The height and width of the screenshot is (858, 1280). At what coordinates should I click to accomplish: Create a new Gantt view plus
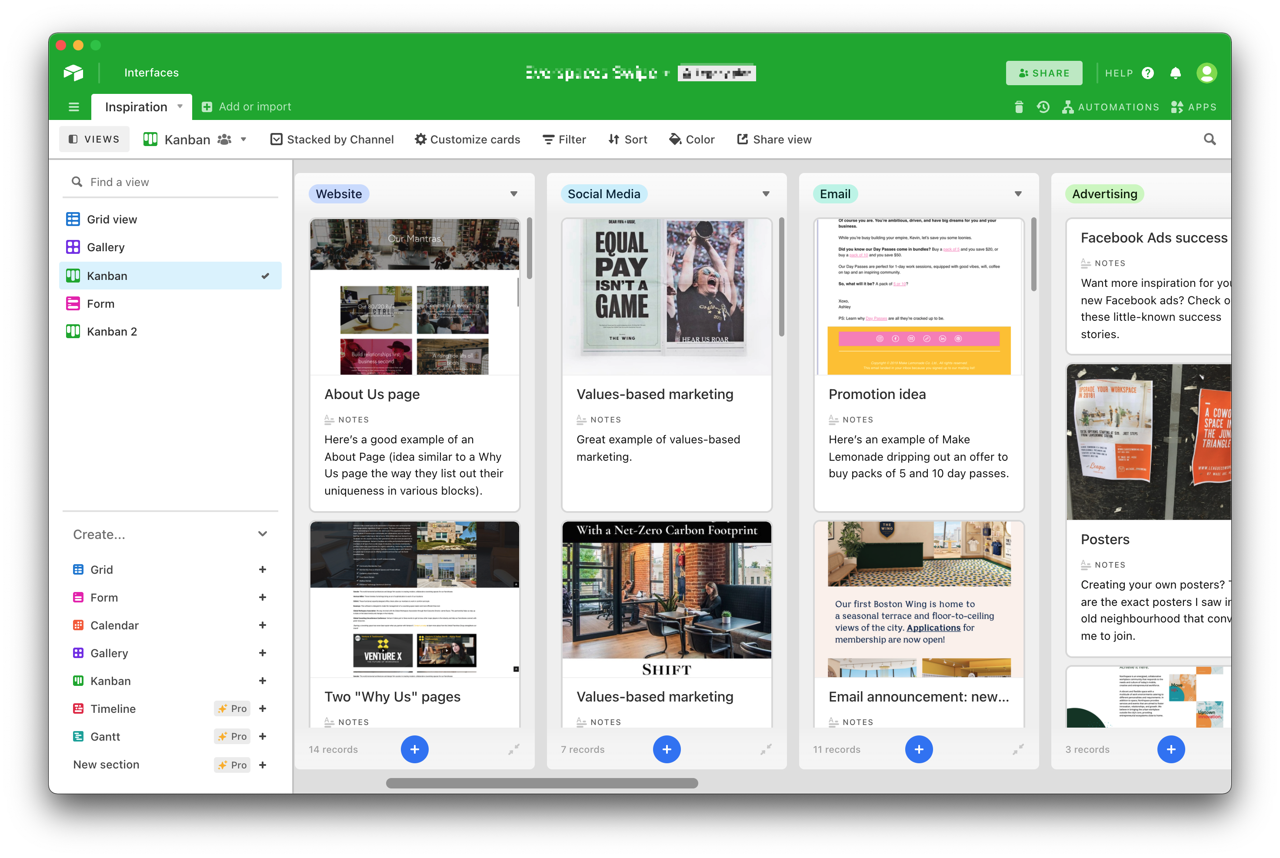pos(263,737)
